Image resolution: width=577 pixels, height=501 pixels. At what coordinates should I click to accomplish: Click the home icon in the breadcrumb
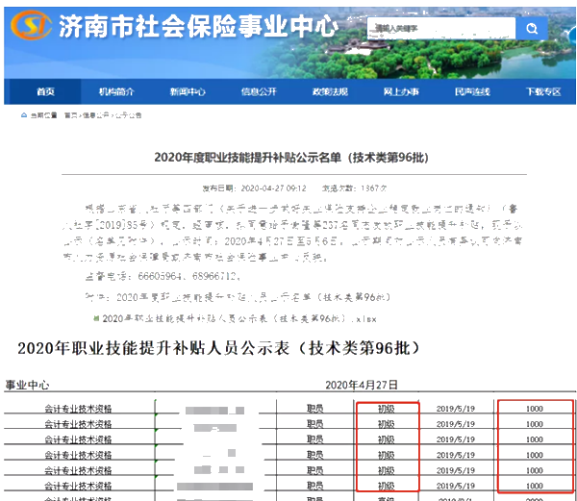24,115
